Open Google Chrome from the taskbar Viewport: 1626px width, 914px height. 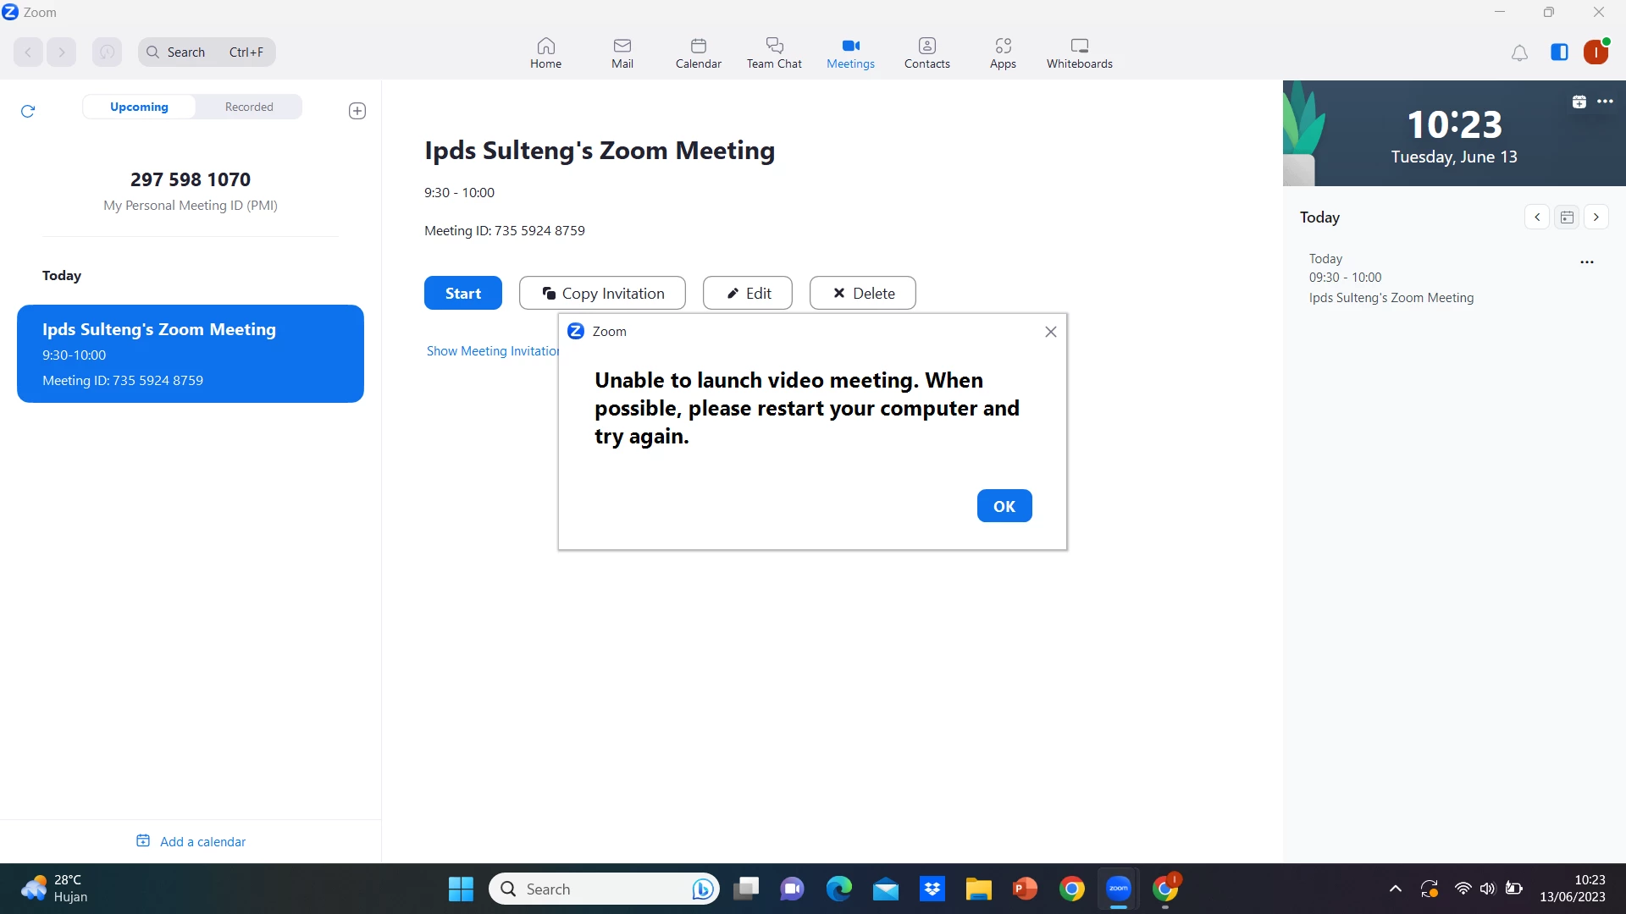tap(1071, 889)
